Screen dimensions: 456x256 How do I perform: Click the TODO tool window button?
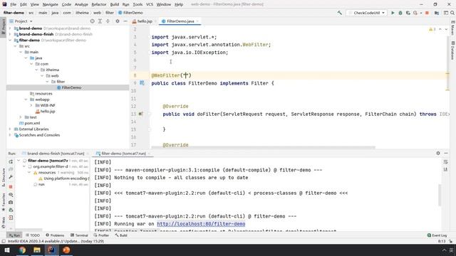[33, 235]
